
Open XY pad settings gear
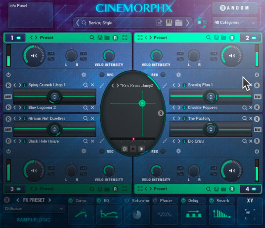125,149
